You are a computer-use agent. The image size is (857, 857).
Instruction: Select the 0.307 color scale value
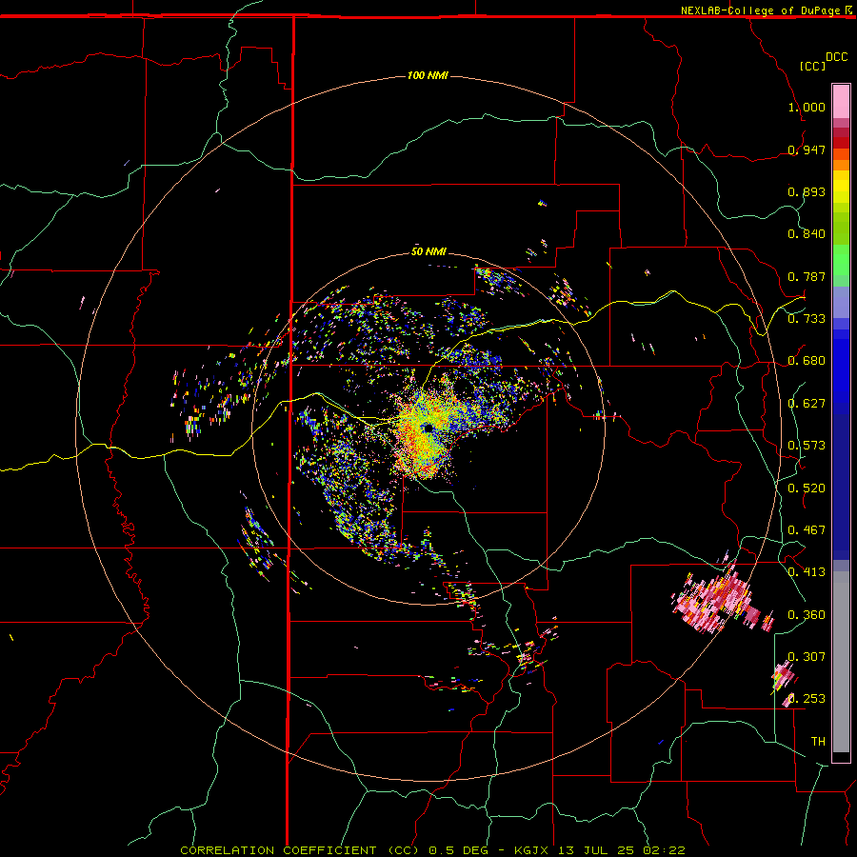pyautogui.click(x=807, y=657)
